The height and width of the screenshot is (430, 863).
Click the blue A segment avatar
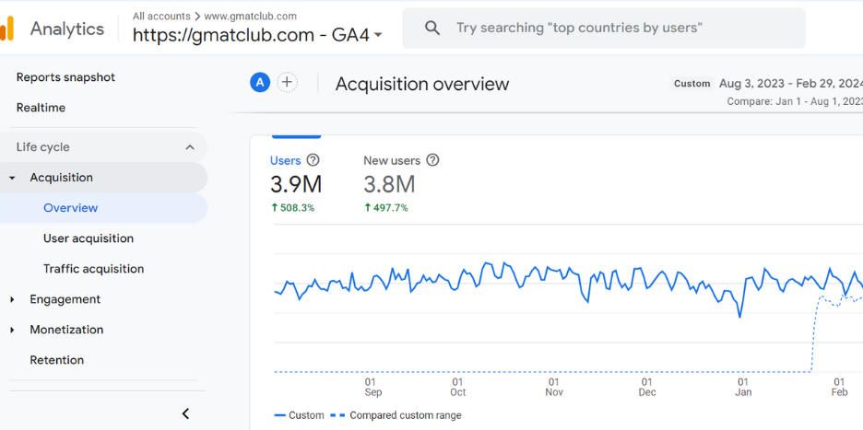260,83
